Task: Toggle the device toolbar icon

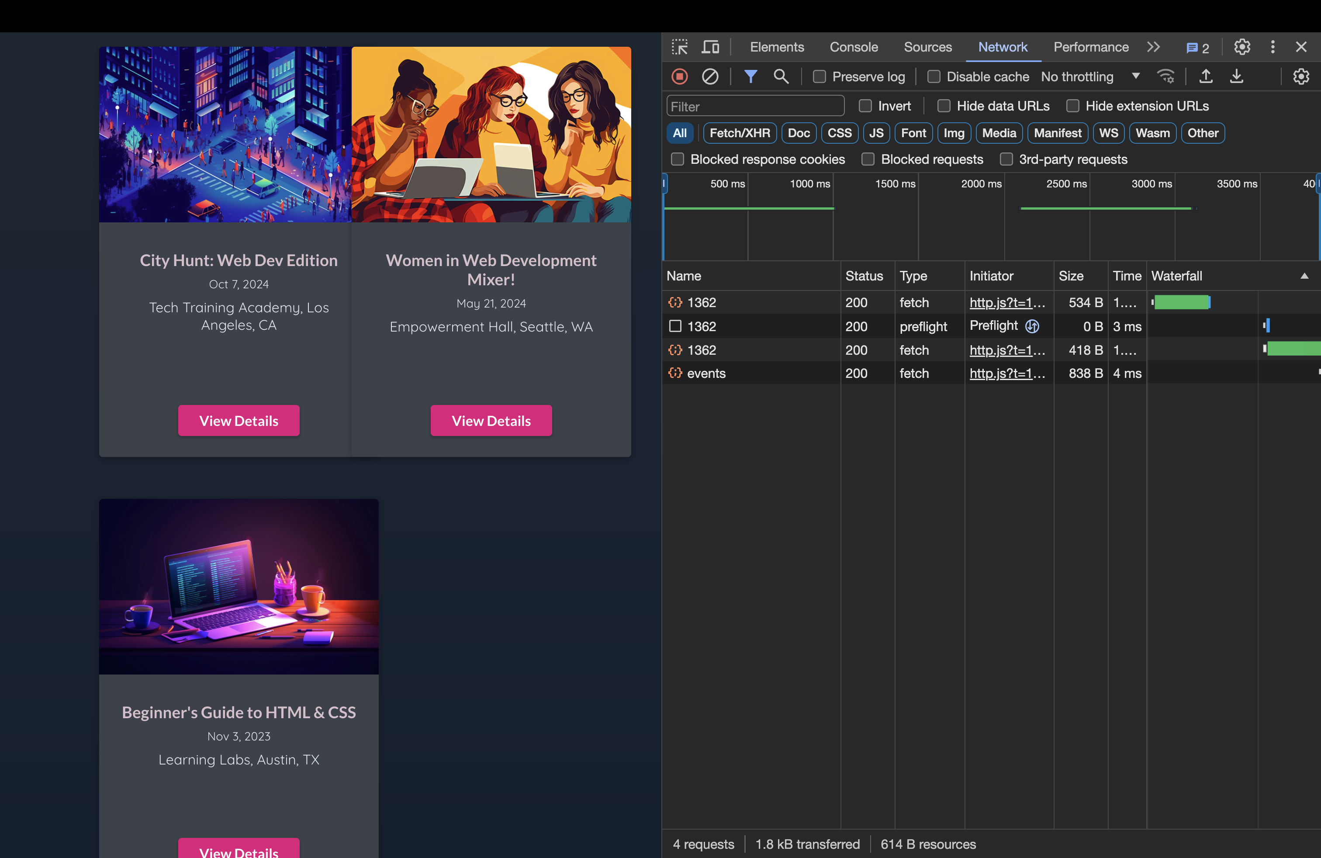Action: (710, 47)
